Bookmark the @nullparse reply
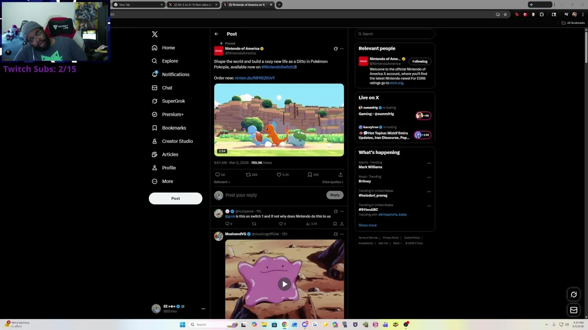The width and height of the screenshot is (588, 330). 335,224
